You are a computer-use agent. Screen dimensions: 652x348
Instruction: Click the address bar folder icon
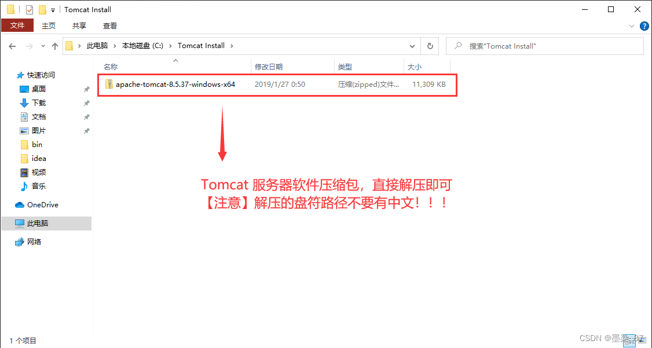(x=70, y=46)
